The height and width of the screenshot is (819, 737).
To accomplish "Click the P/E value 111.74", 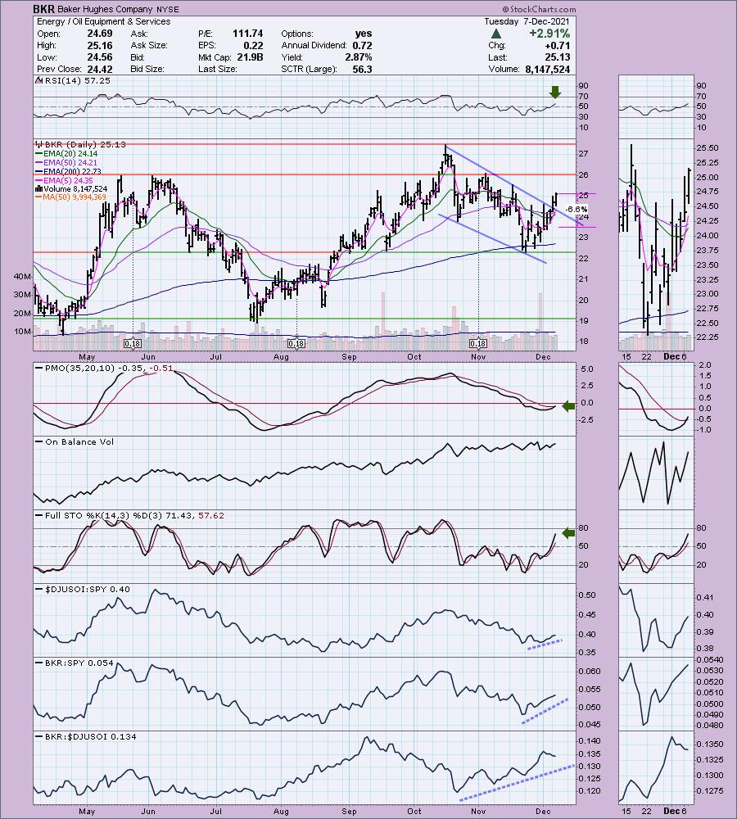I will pos(247,34).
